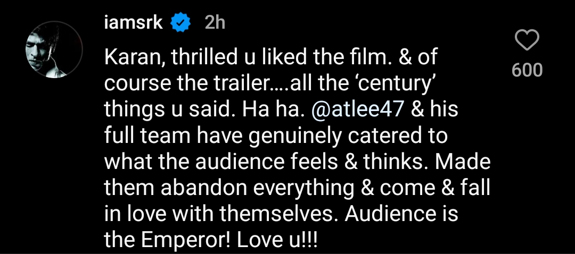Viewport: 575px width, 254px height.
Task: Like the comment with the heart icon
Action: pyautogui.click(x=527, y=41)
